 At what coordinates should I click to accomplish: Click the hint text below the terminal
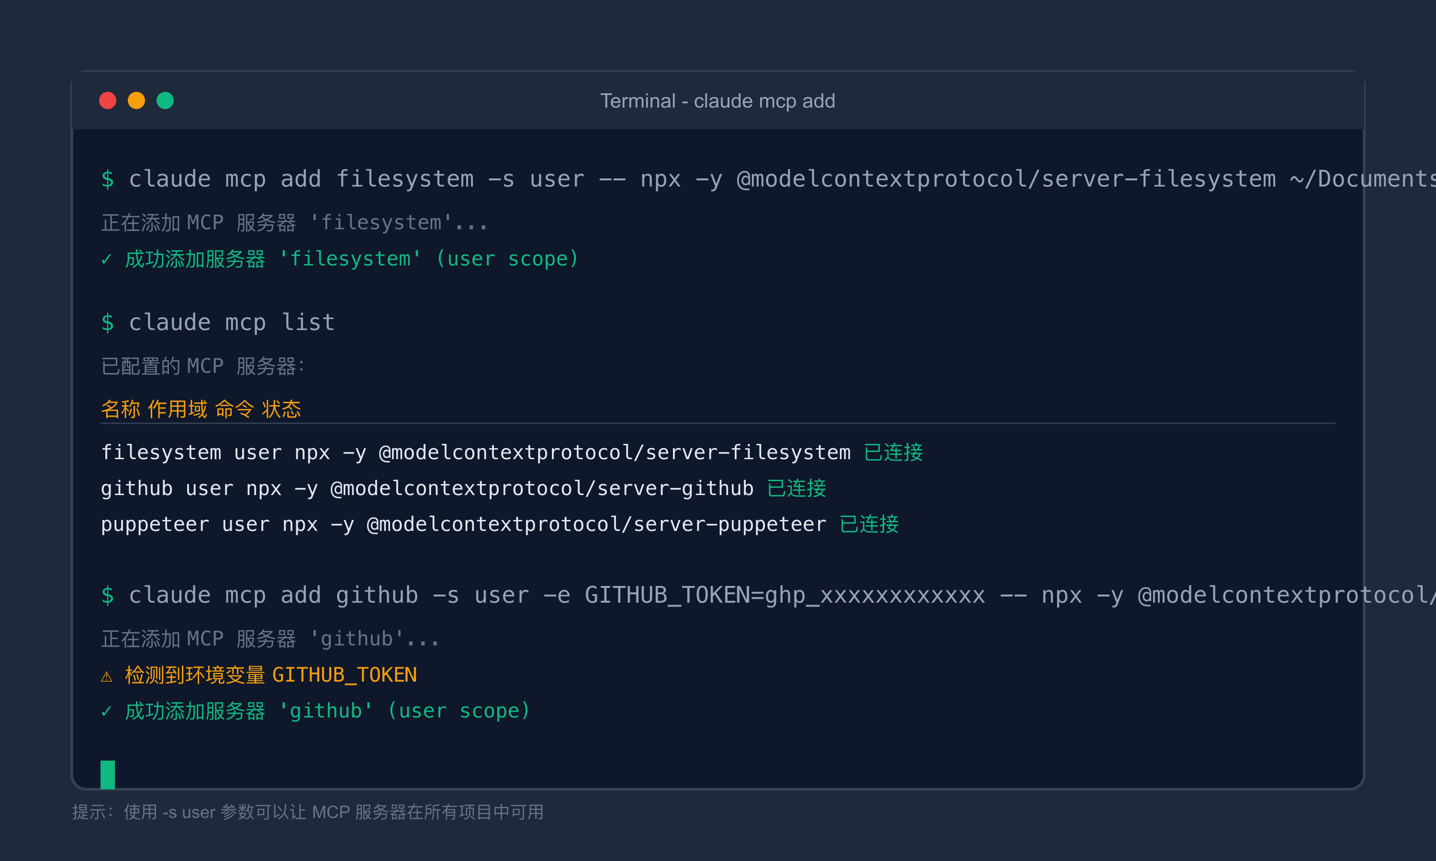pos(308,812)
